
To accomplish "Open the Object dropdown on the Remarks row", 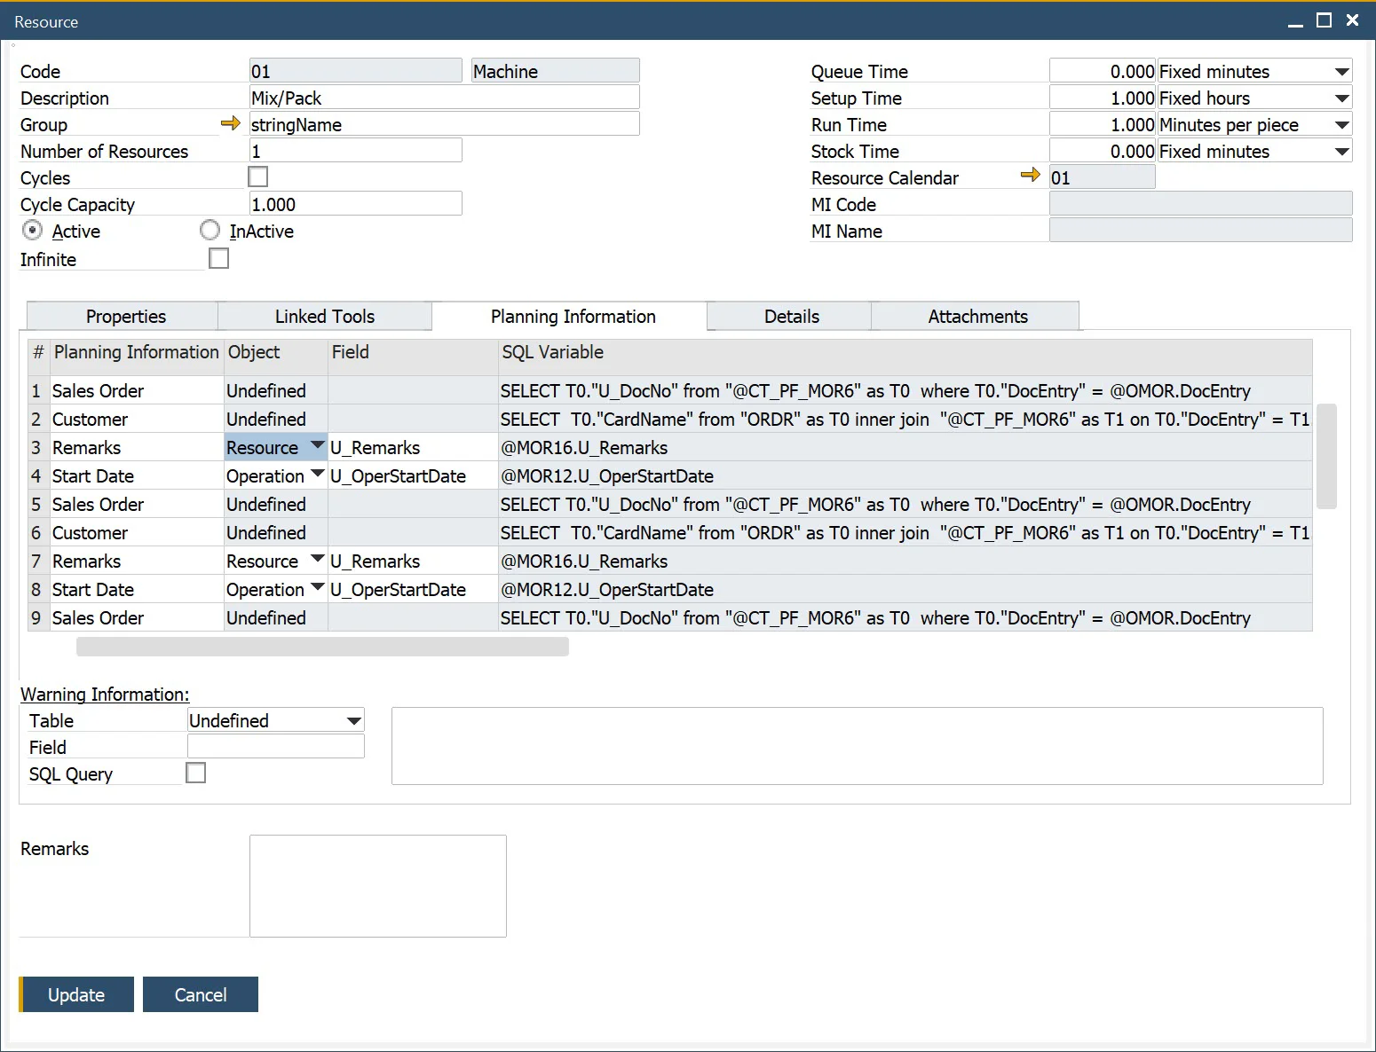I will (316, 447).
